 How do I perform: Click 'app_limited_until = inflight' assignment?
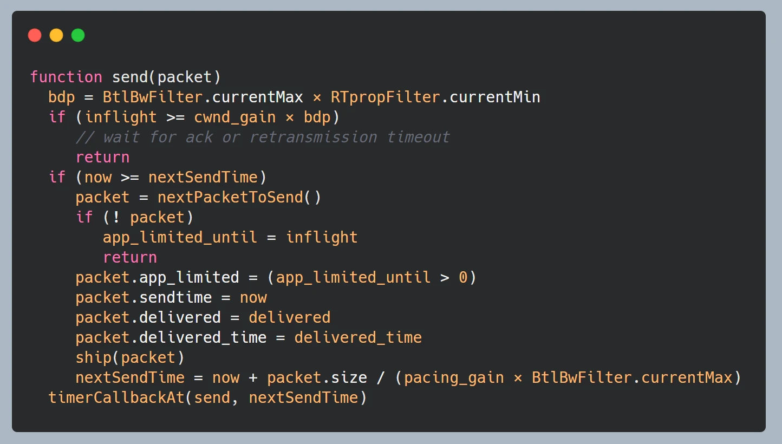click(x=230, y=237)
